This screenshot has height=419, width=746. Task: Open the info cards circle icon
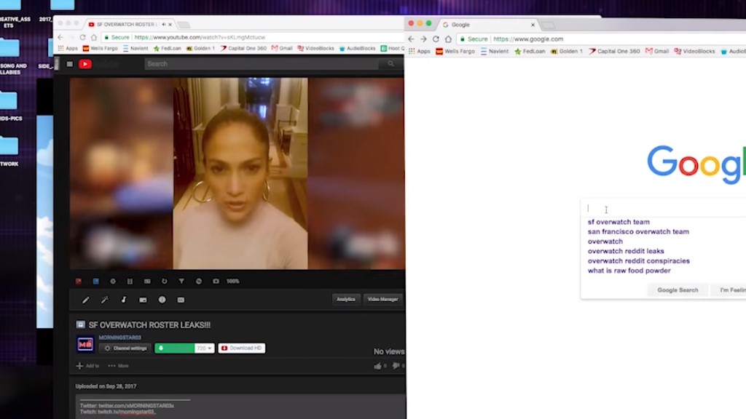click(x=162, y=300)
